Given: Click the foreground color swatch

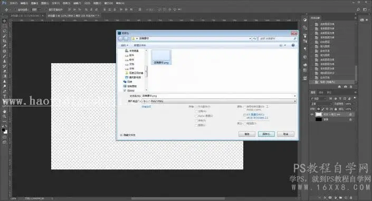Looking at the screenshot, I should (3, 130).
